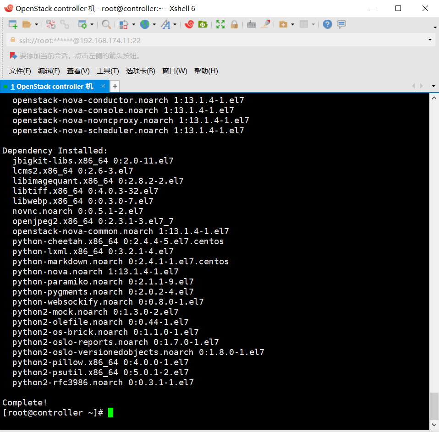Click 'python-paramiko.noarch' package line
This screenshot has height=432, width=439.
pos(103,282)
